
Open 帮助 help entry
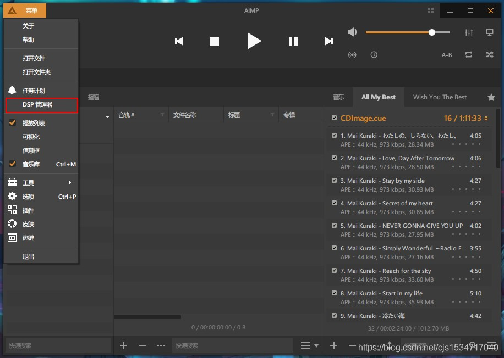coord(41,40)
